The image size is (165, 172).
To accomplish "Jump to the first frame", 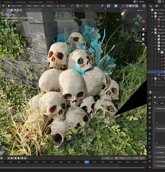I will pyautogui.click(x=9, y=158).
